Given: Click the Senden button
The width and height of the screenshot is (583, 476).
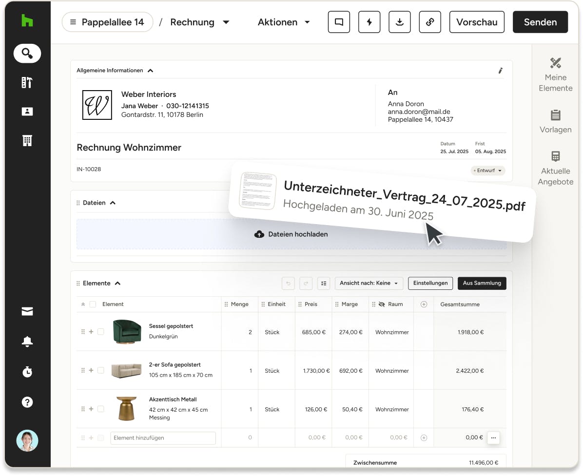Looking at the screenshot, I should [x=540, y=22].
